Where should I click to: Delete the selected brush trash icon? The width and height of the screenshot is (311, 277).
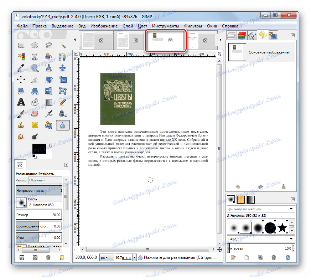click(274, 257)
